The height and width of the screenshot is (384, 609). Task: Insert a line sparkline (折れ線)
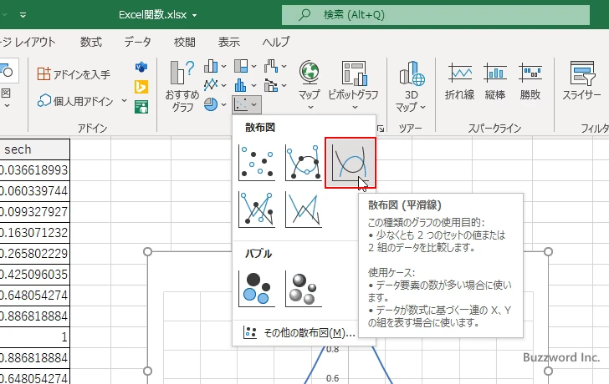pyautogui.click(x=460, y=81)
